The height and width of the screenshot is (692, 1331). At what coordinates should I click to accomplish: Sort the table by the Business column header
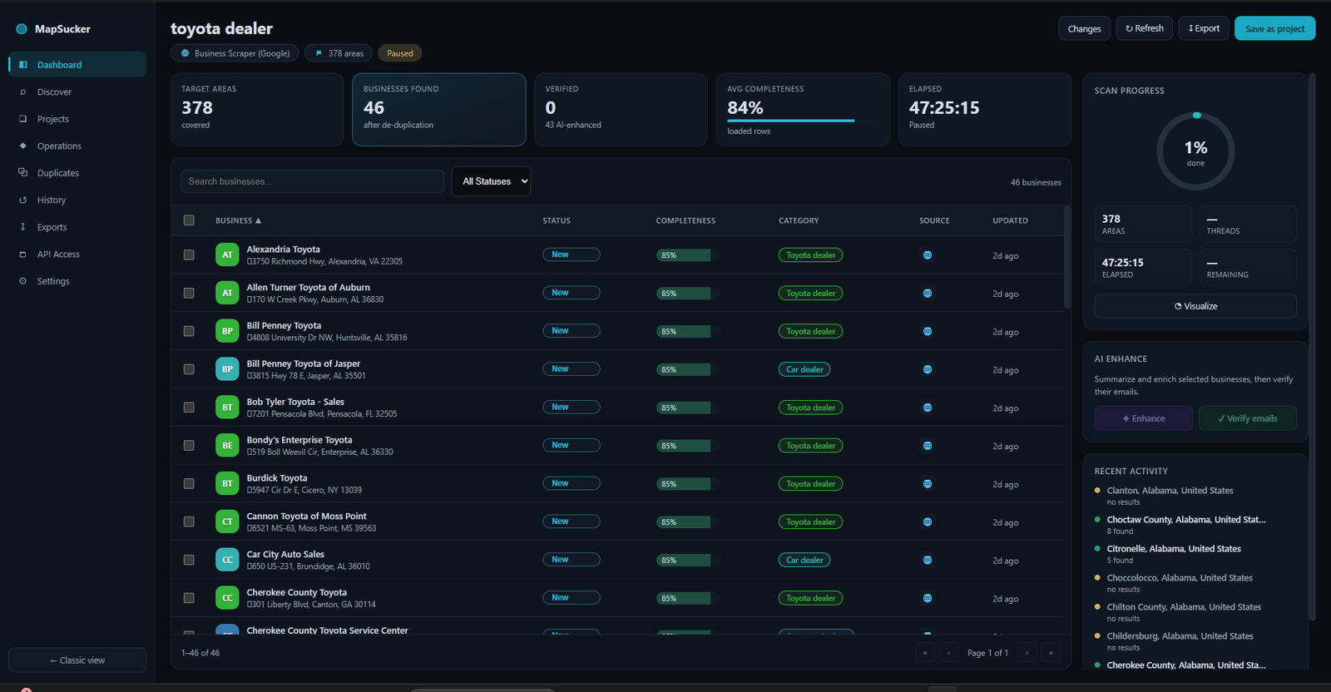click(238, 220)
